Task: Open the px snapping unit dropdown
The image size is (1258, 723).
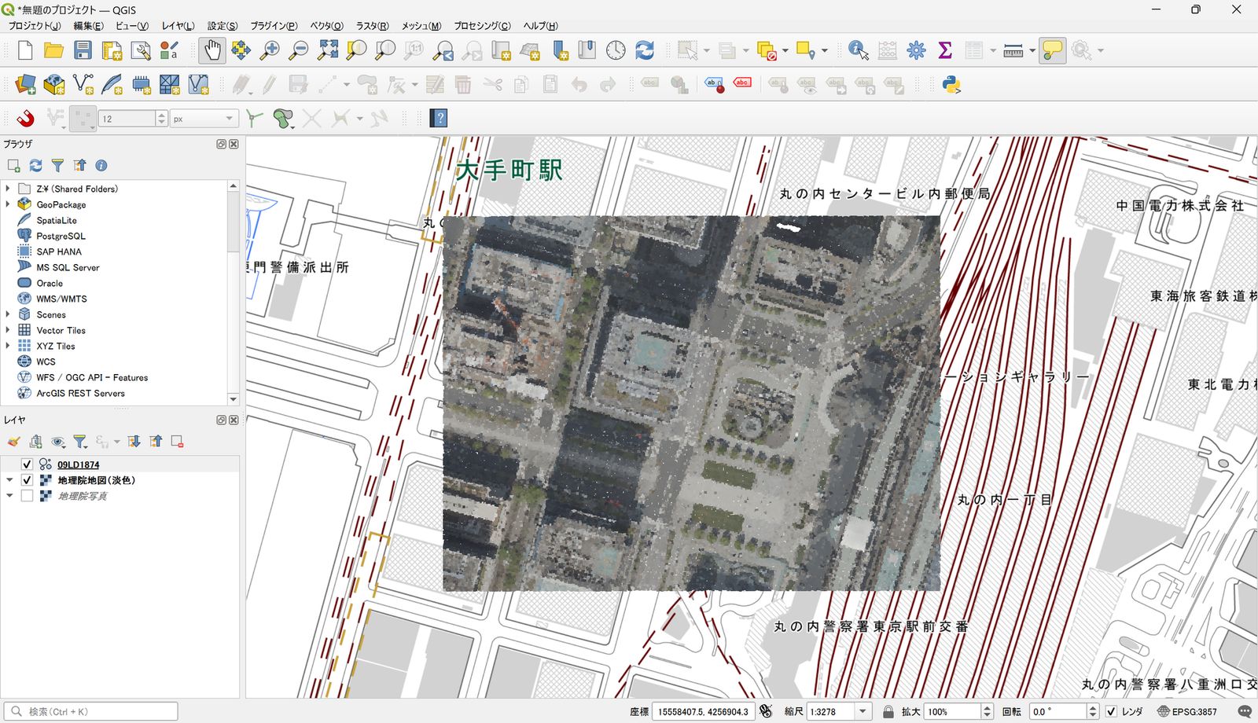Action: click(204, 119)
